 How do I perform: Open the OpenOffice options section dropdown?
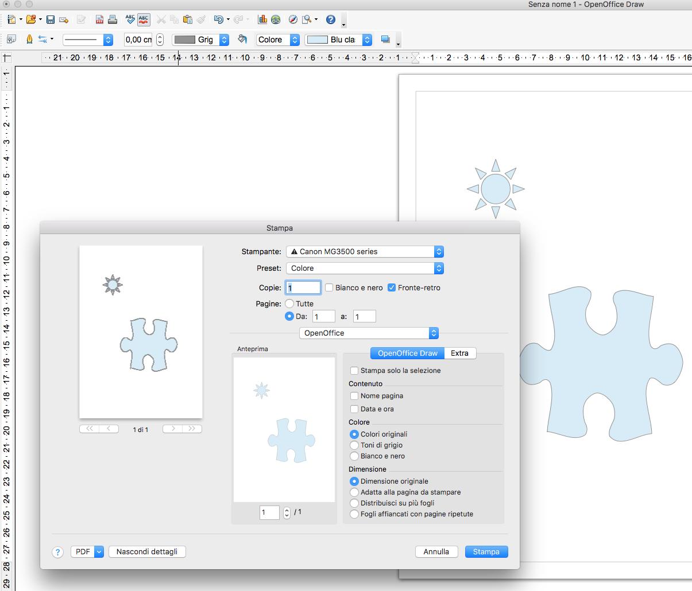click(369, 333)
